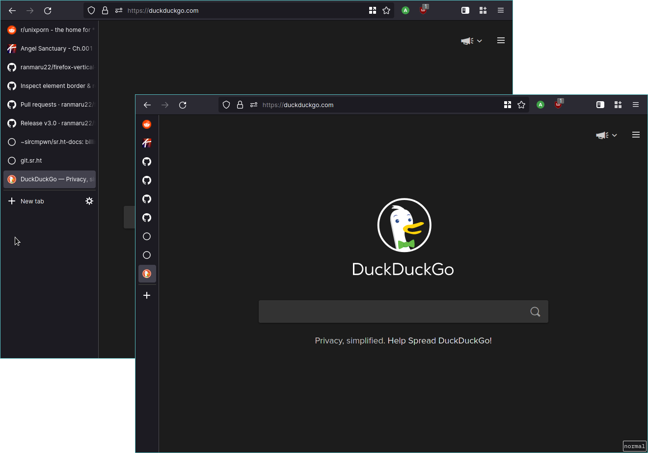Screen dimensions: 648x453
Task: Click Forward arrow in the back window
Action: coord(30,10)
